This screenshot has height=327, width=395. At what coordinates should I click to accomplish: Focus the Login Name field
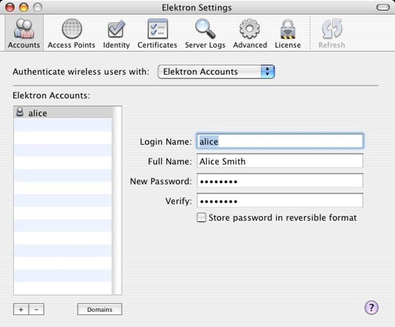coord(280,141)
